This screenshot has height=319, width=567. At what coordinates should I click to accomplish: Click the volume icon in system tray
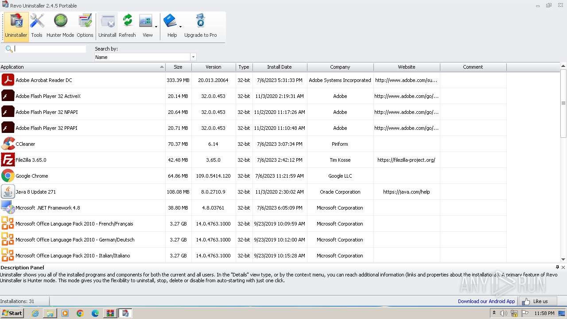point(504,313)
